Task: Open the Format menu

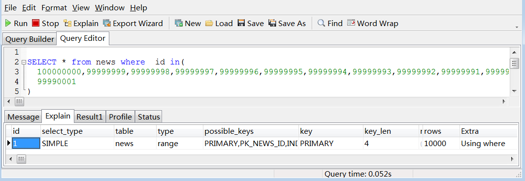Action: 54,8
